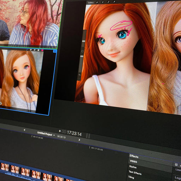
Task: Click the arrow Transform tool icon
Action: pos(114,2)
